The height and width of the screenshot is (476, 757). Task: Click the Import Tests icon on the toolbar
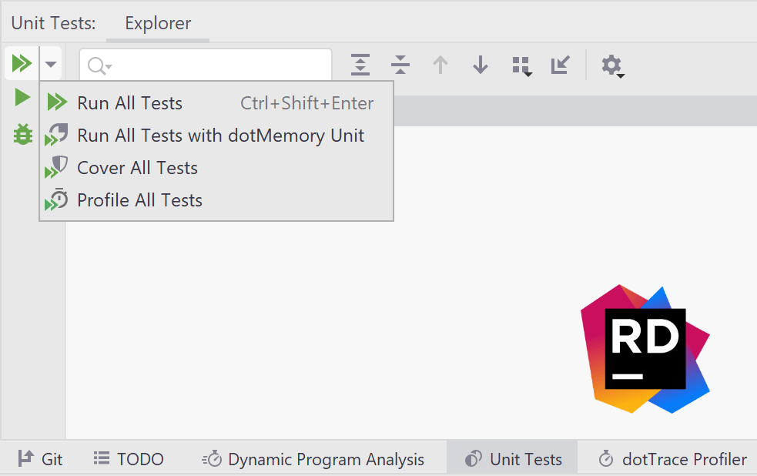pyautogui.click(x=560, y=65)
